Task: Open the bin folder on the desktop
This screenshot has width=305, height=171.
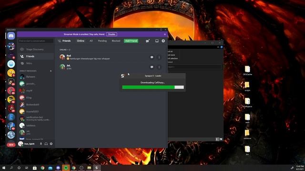Action: pos(247,151)
